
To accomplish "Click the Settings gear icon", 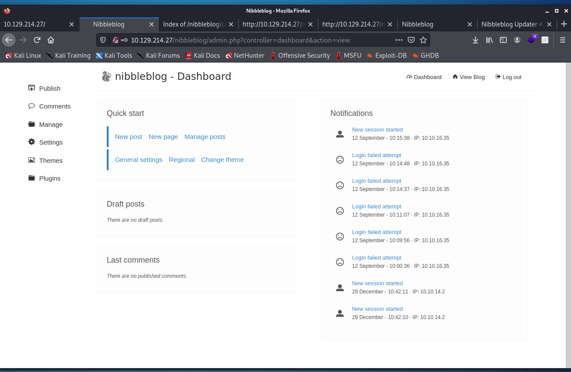I will pos(31,142).
